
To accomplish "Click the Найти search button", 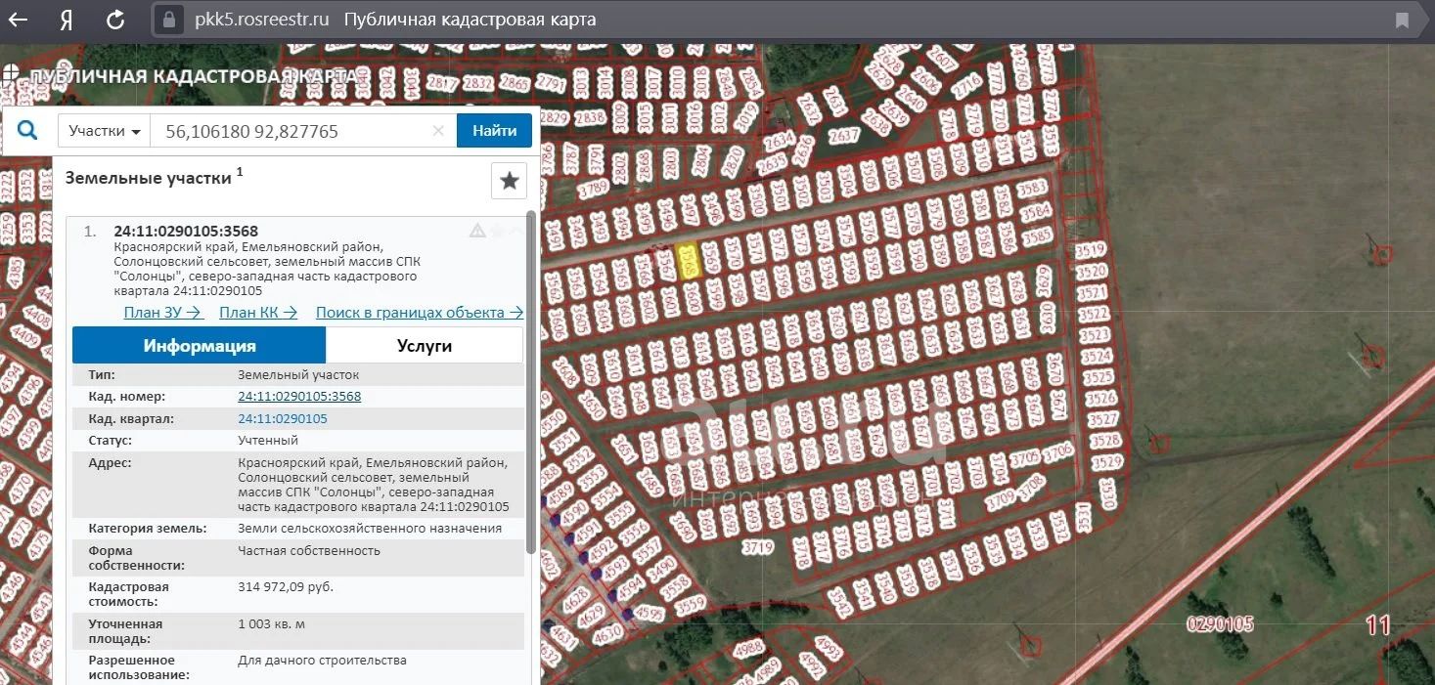I will pos(494,131).
